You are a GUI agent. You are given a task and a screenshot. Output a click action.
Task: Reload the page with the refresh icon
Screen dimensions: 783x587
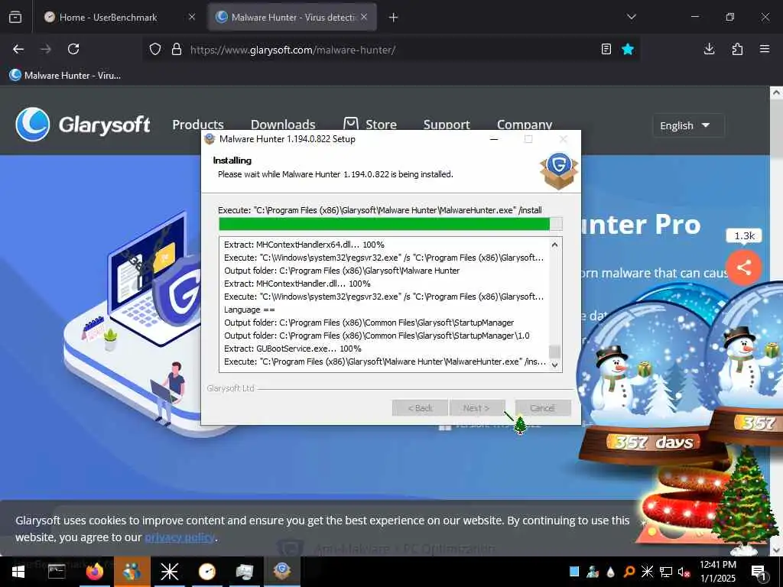pos(73,49)
